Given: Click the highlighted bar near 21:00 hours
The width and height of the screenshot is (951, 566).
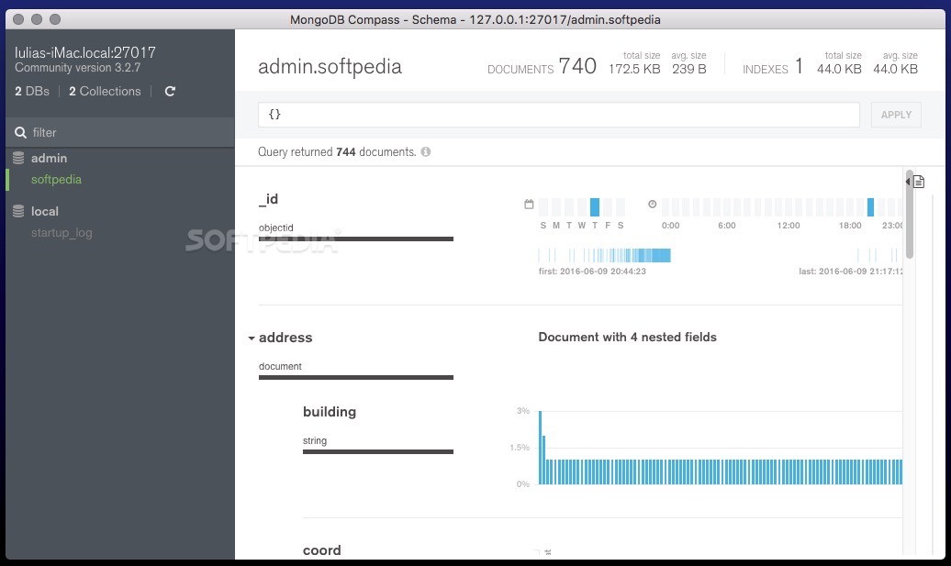Looking at the screenshot, I should tap(870, 207).
